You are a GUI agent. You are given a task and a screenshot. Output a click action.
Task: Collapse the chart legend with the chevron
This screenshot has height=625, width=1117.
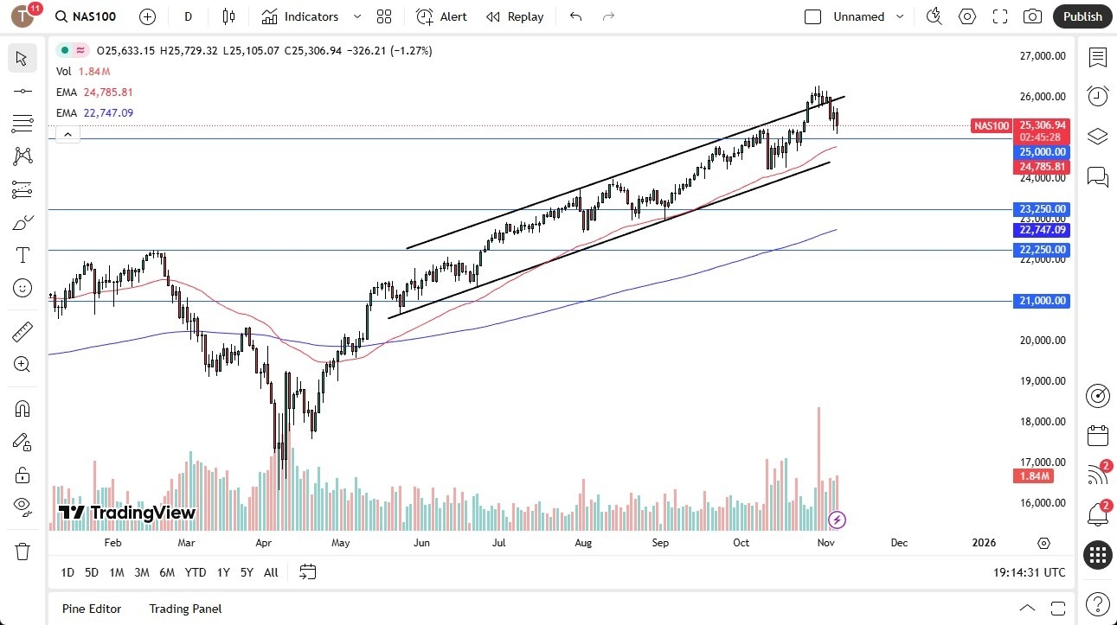point(67,134)
